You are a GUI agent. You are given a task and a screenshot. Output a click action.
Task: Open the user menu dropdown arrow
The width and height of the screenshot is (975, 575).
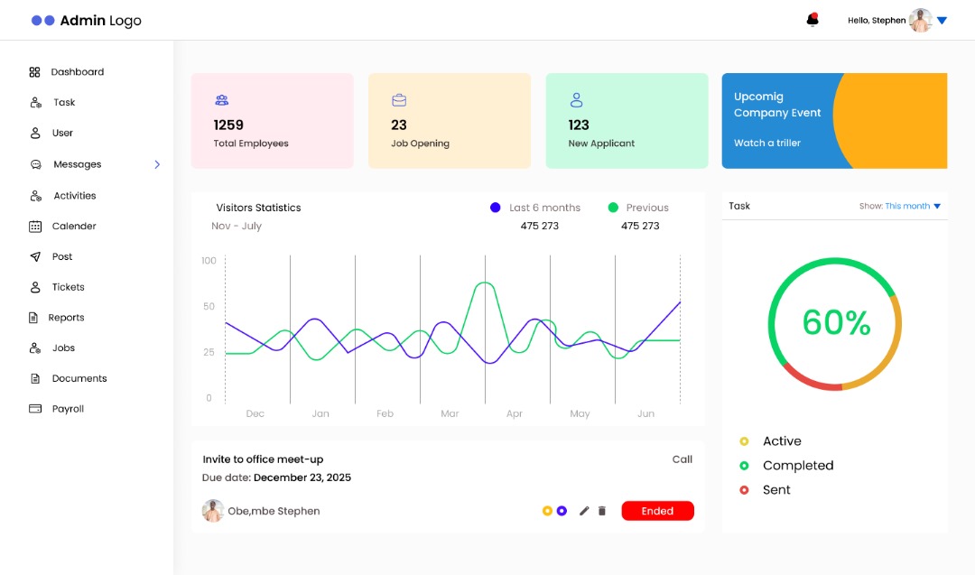[x=942, y=21]
